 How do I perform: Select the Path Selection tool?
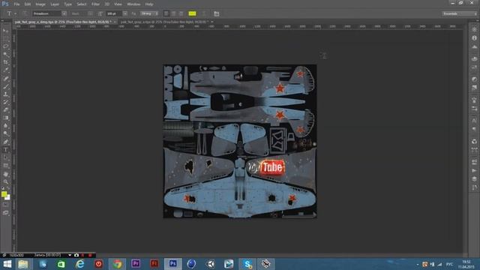(x=5, y=158)
